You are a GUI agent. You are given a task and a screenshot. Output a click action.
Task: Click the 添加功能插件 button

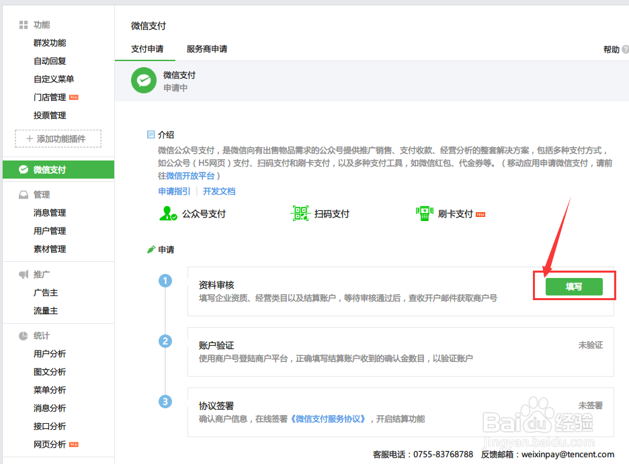pos(58,138)
